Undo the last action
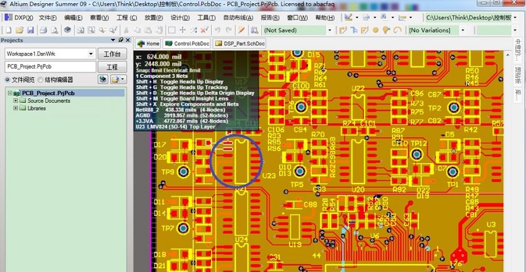Screen dimensions: 526x272 [218, 30]
